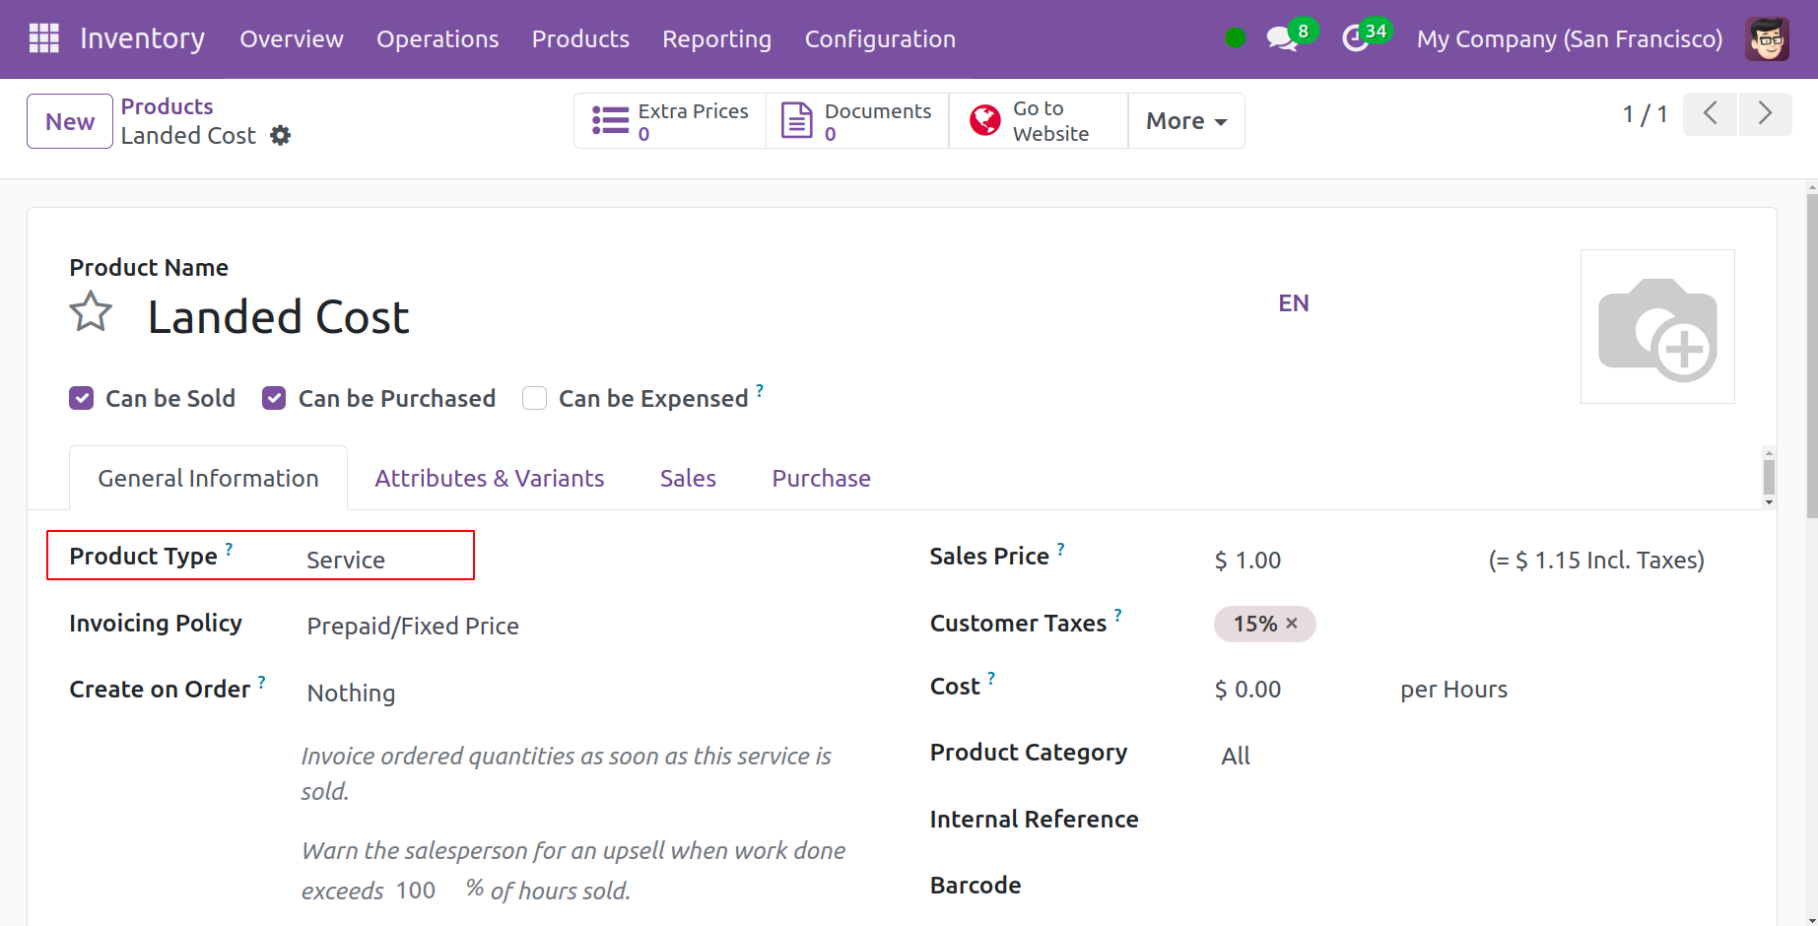1818x926 pixels.
Task: Uncheck Can be Purchased checkbox
Action: coord(274,398)
